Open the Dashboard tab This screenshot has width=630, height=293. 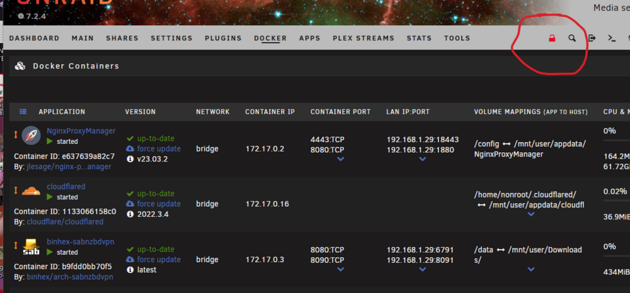point(34,38)
